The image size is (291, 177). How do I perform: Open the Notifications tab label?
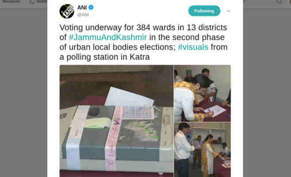coord(42,2)
